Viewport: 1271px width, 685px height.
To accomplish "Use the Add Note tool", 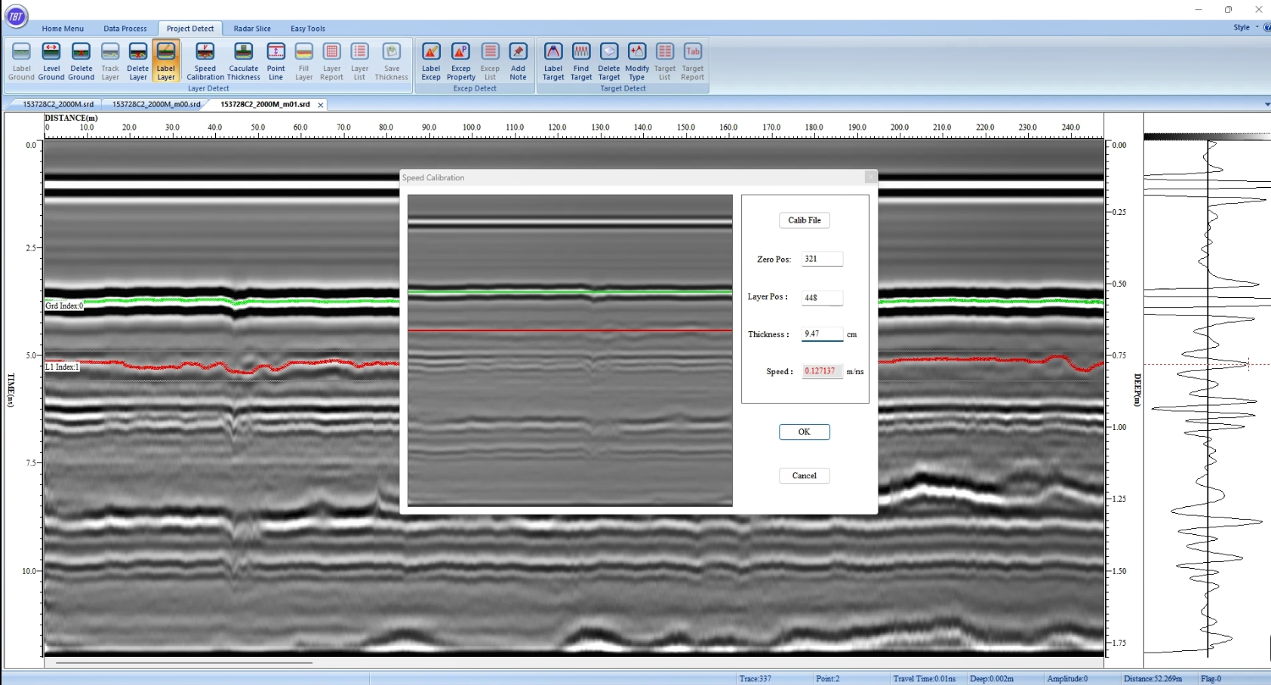I will click(518, 61).
